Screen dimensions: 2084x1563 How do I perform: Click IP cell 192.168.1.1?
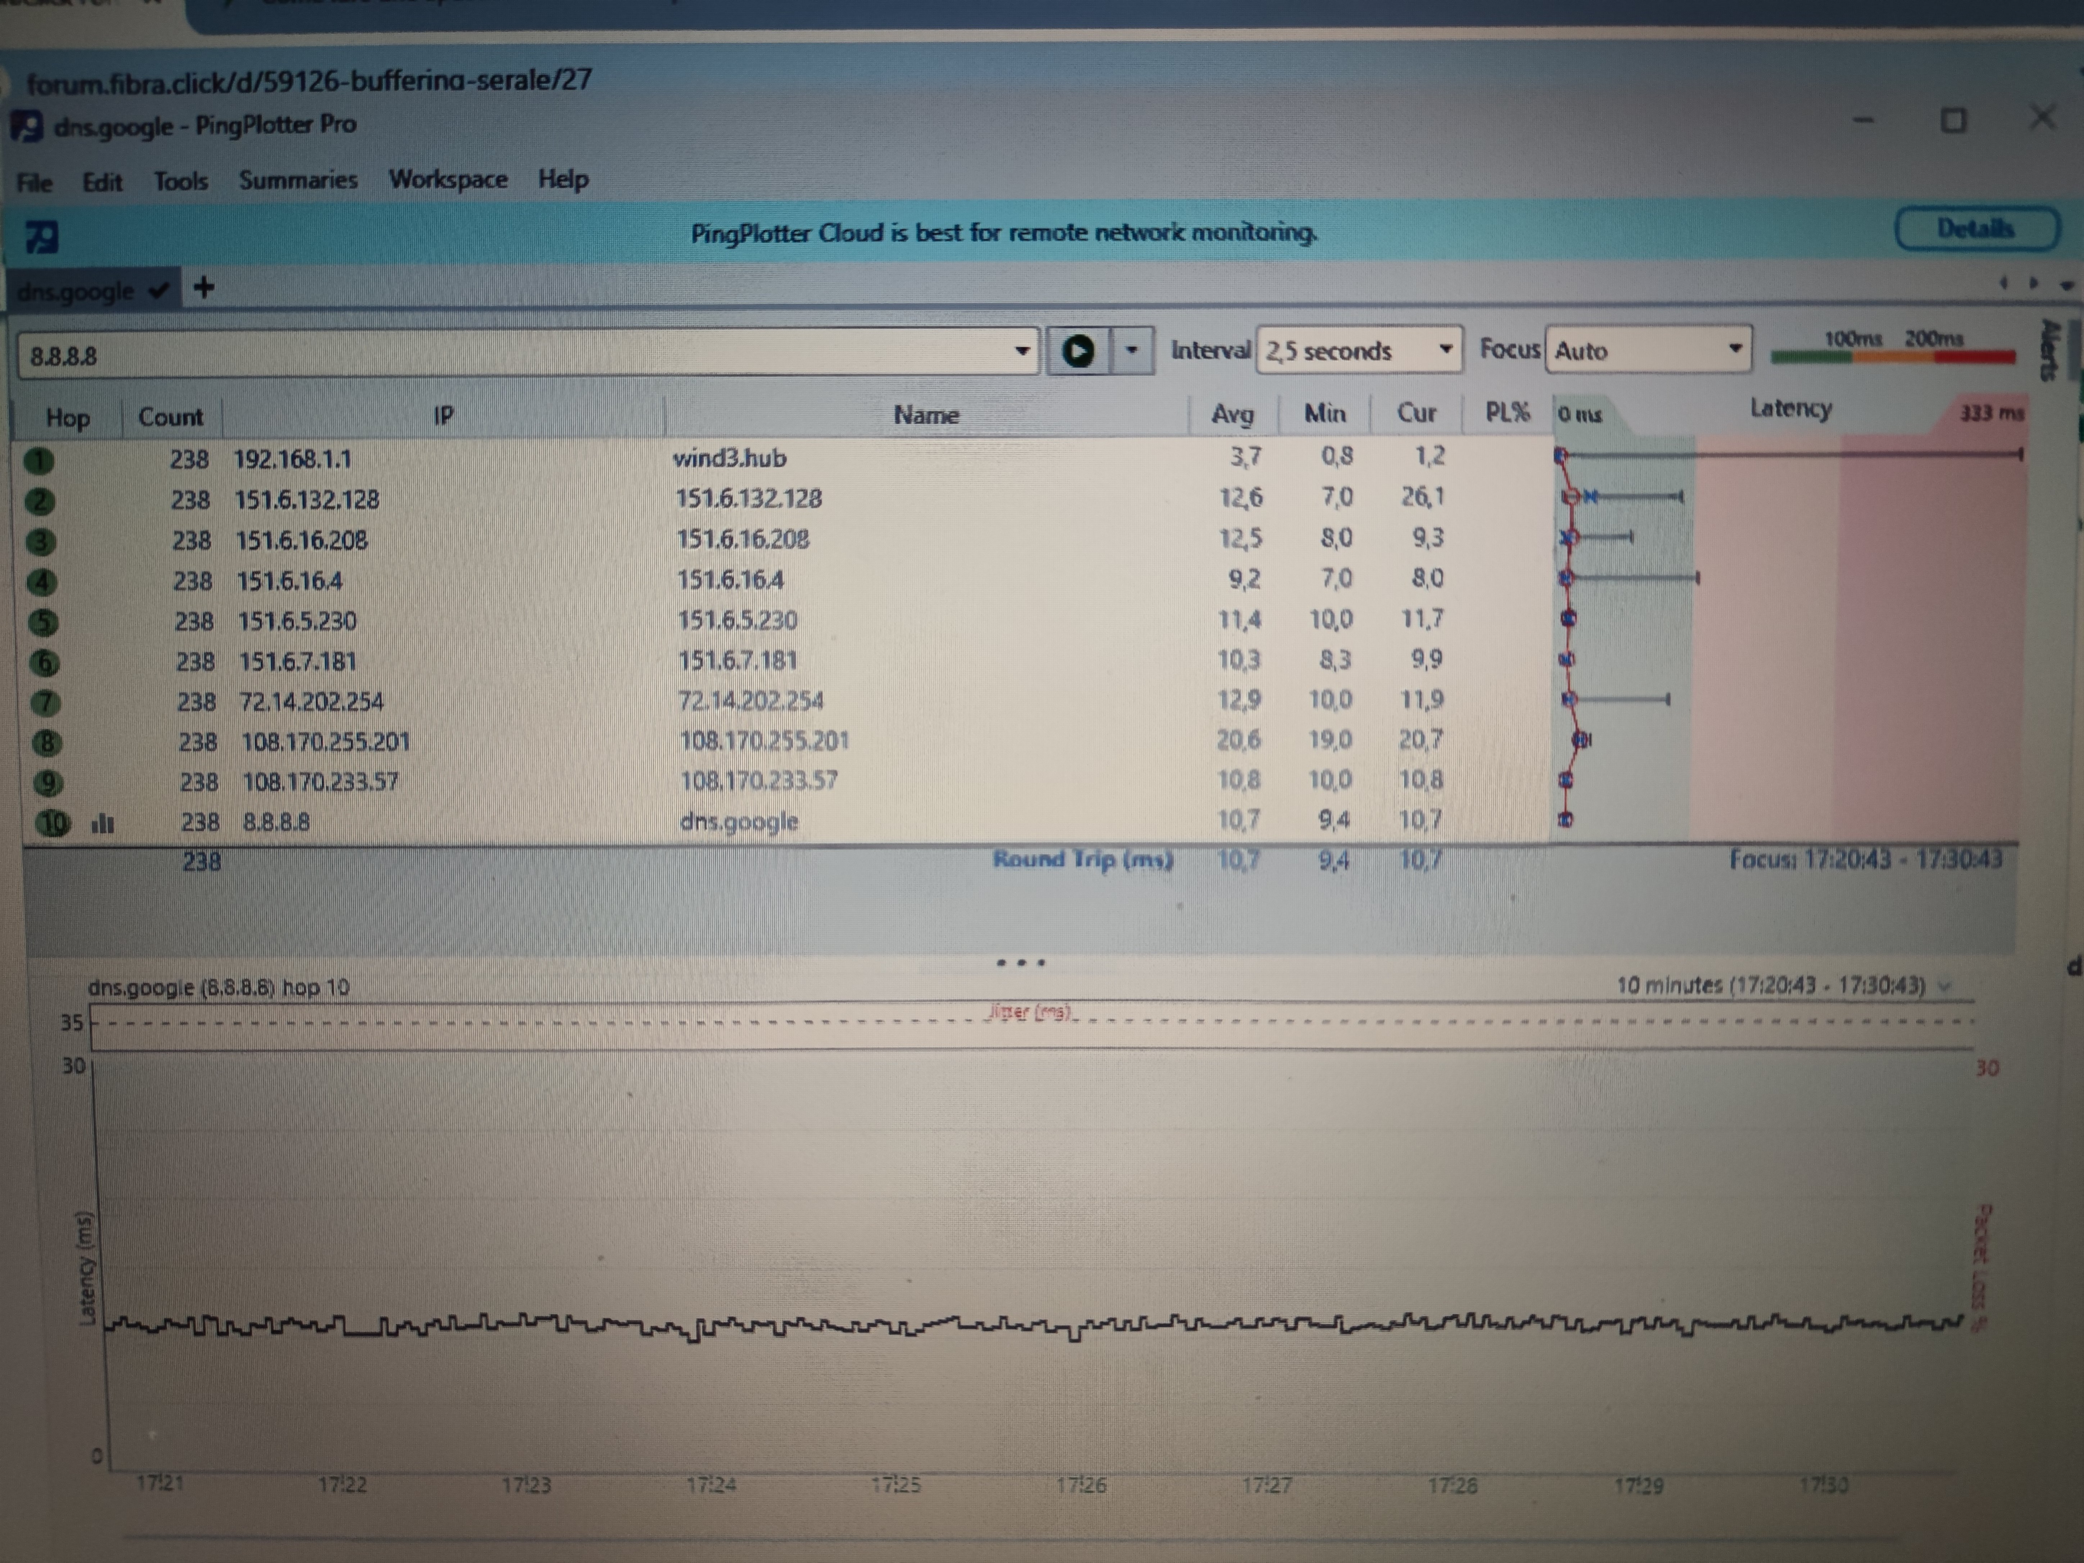pos(293,459)
